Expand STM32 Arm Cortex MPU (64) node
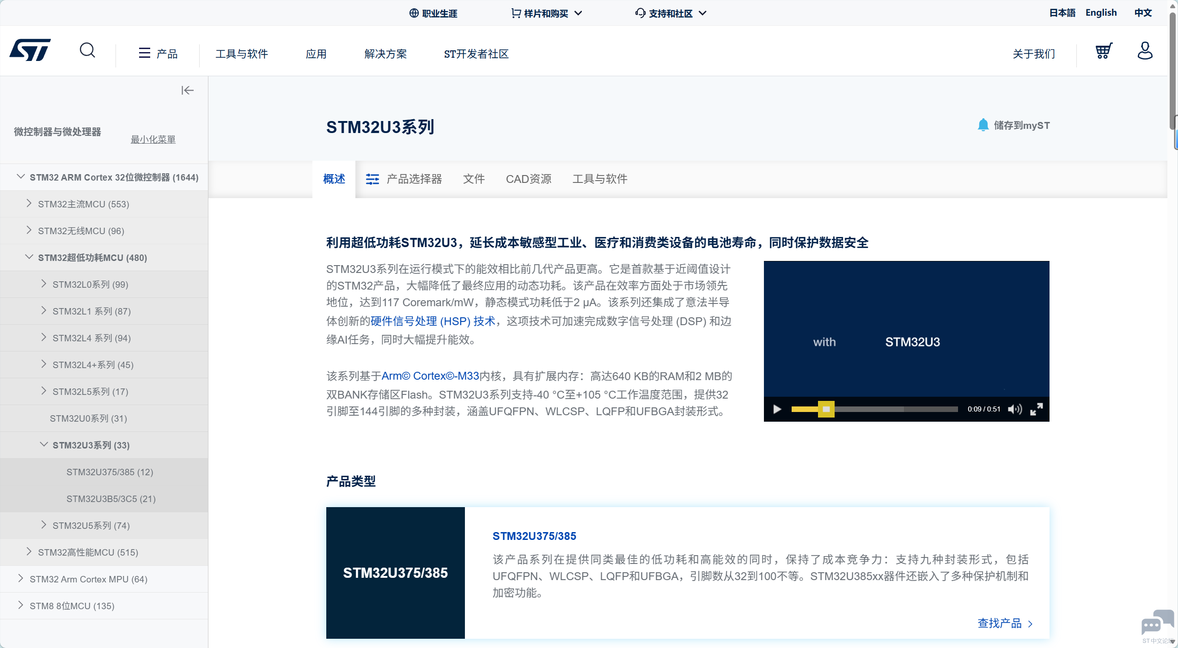 pyautogui.click(x=20, y=578)
